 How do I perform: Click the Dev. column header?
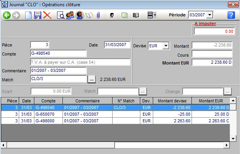[x=147, y=101]
